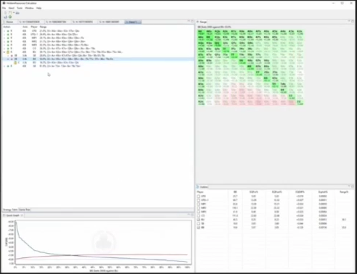Viewport: 357px width, 274px height.
Task: Uncheck the BB checkbox in Overview
Action: [199, 228]
